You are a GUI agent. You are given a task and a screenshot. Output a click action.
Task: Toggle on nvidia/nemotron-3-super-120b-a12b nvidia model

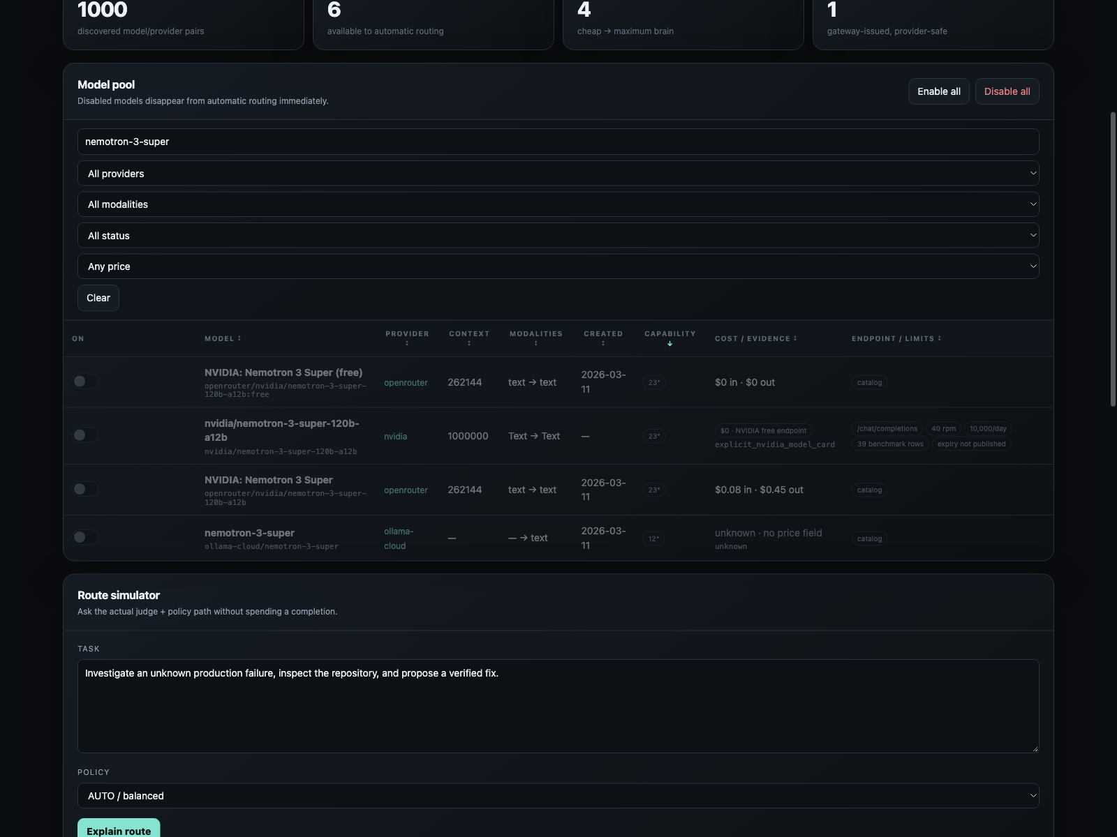coord(85,435)
